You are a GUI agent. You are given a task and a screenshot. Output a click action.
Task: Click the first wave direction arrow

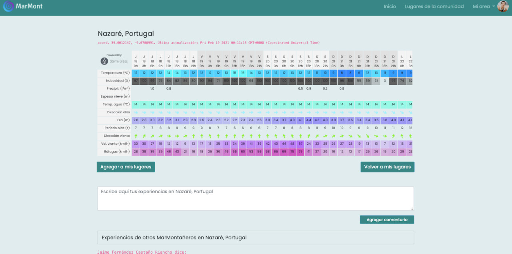coord(136,112)
